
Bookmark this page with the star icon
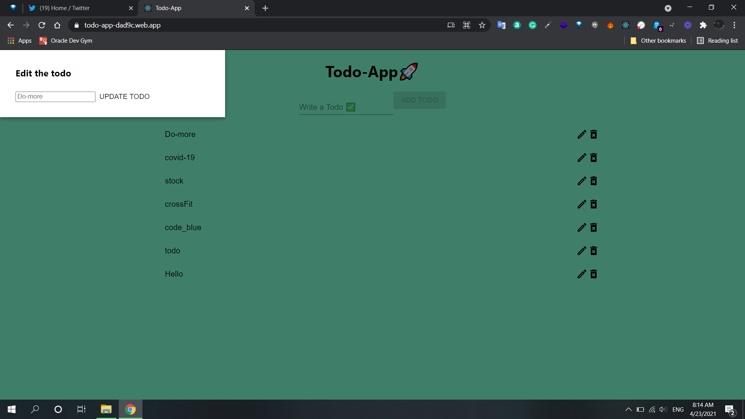[x=482, y=25]
